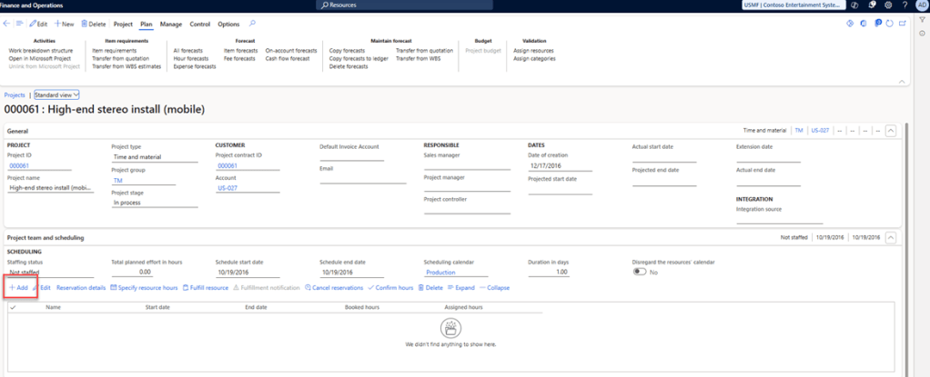Viewport: 930px width, 377px height.
Task: Click Add in the scheduling toolbar
Action: click(x=19, y=287)
